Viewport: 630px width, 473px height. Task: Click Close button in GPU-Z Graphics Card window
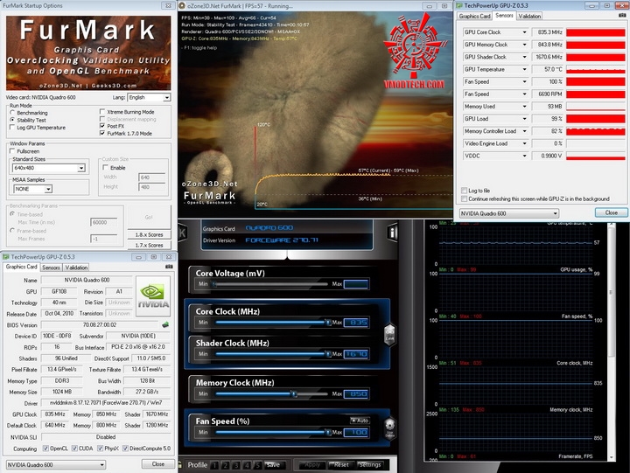pyautogui.click(x=157, y=464)
